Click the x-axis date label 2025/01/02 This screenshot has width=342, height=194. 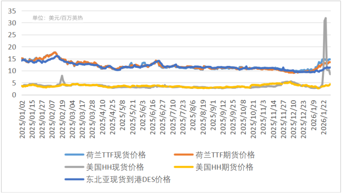point(22,119)
